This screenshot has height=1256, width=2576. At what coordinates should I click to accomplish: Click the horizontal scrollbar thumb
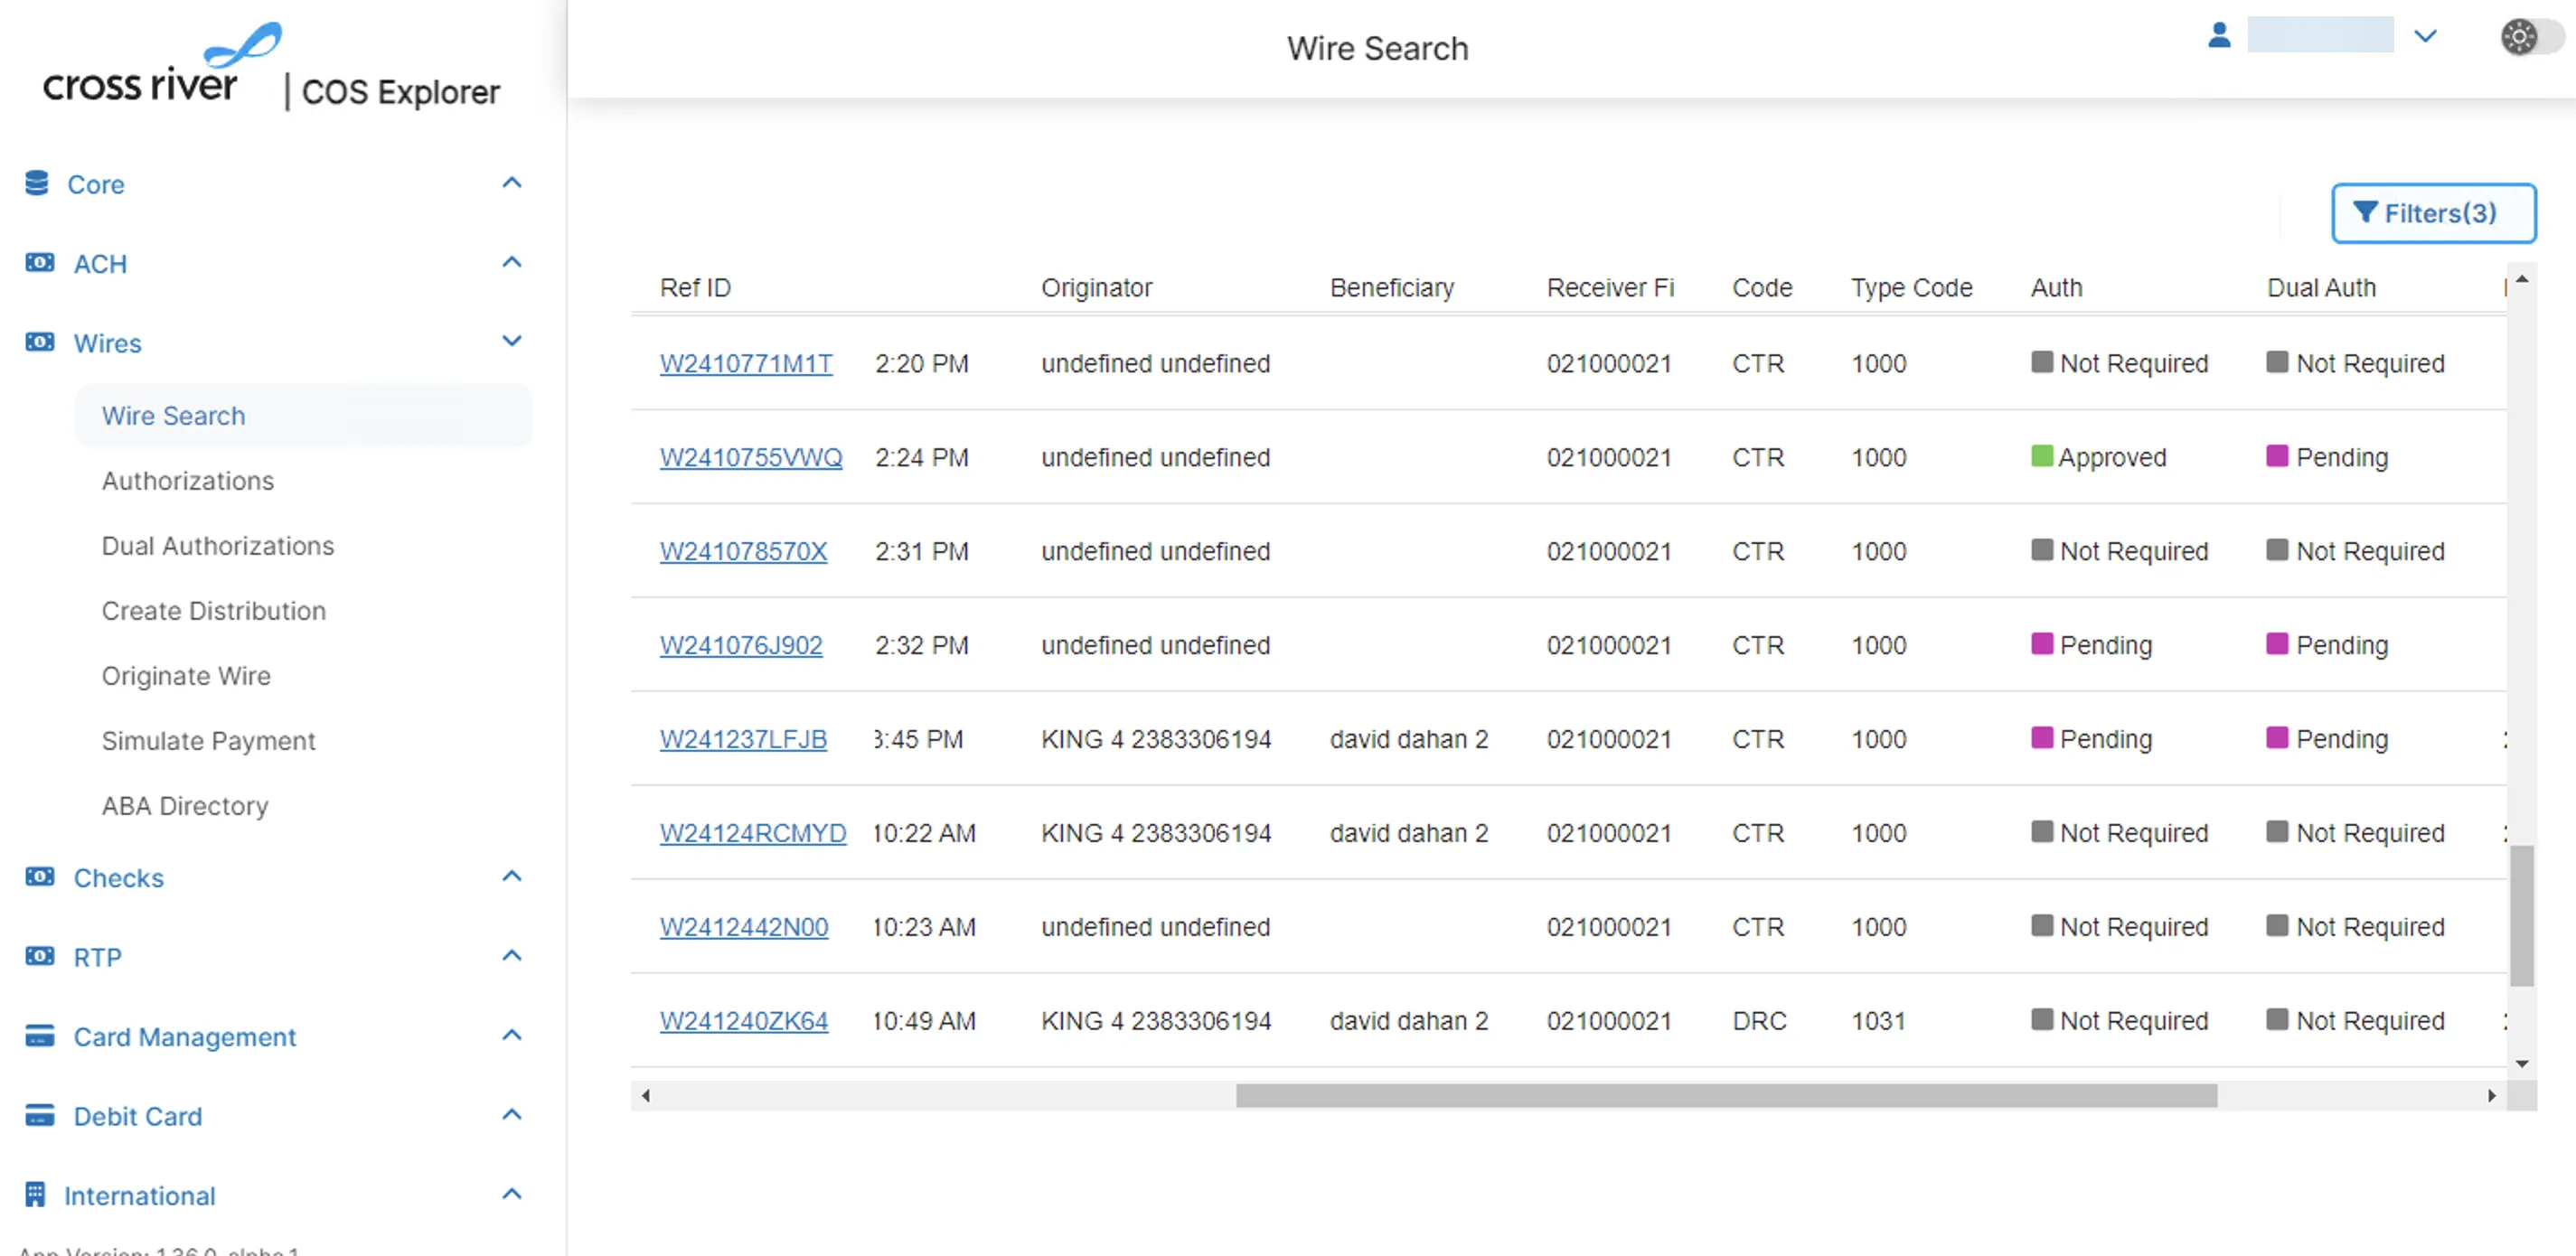(1726, 1096)
